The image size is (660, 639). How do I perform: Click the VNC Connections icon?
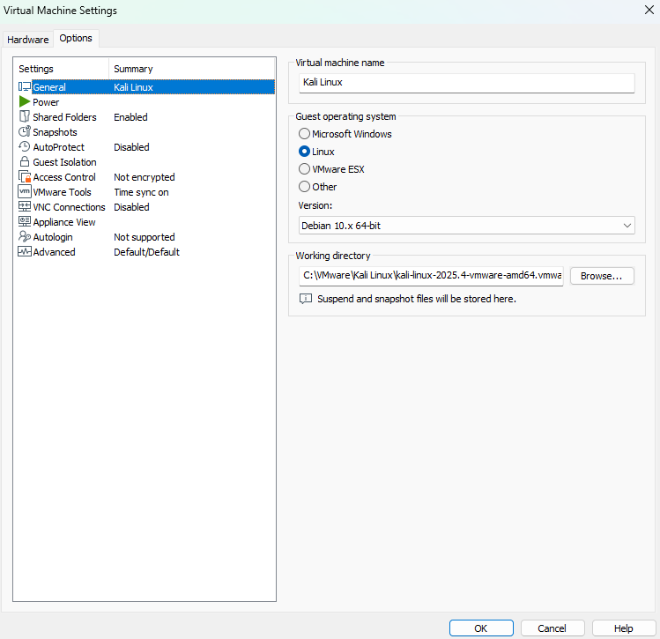coord(25,207)
